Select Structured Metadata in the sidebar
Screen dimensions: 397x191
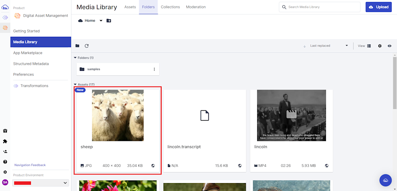pyautogui.click(x=31, y=64)
